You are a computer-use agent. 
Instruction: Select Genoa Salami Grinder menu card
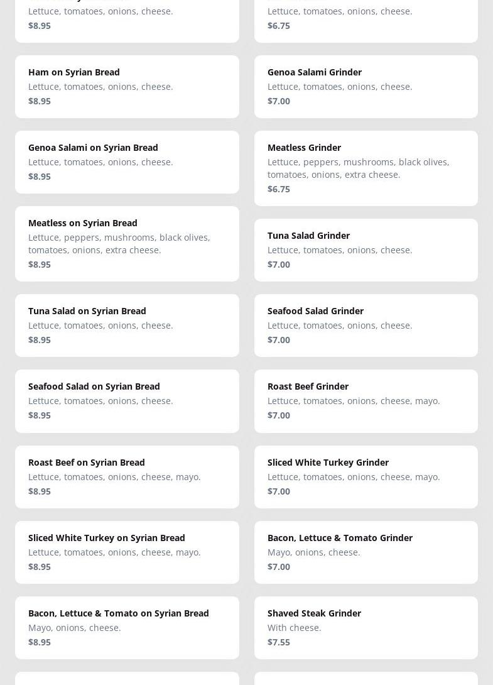(x=366, y=87)
